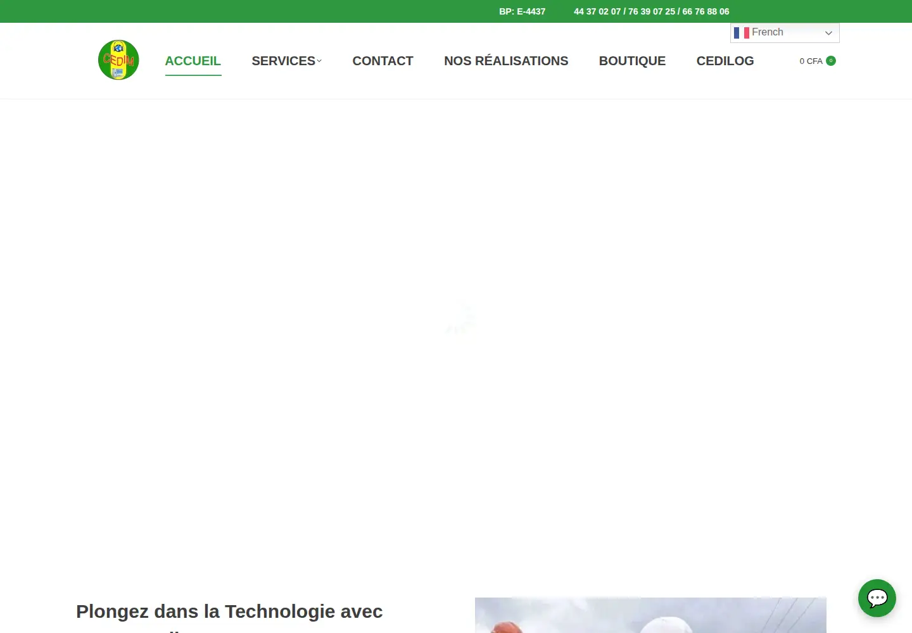Click the CEDIM round logo
The width and height of the screenshot is (912, 633).
pos(118,60)
